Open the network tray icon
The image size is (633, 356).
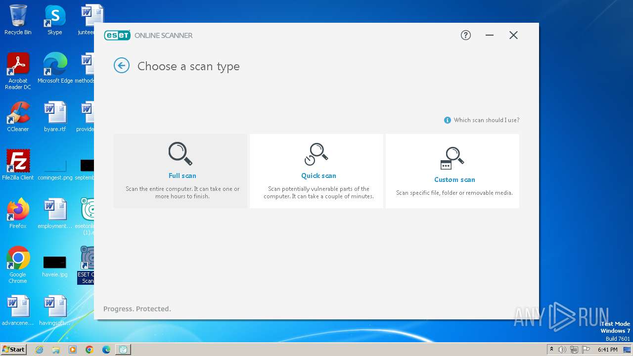[574, 350]
